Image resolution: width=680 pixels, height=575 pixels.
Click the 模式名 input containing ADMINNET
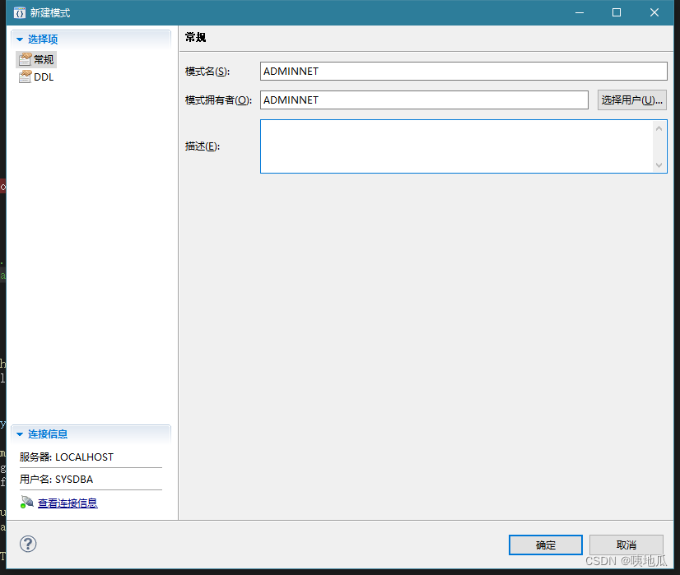[463, 71]
